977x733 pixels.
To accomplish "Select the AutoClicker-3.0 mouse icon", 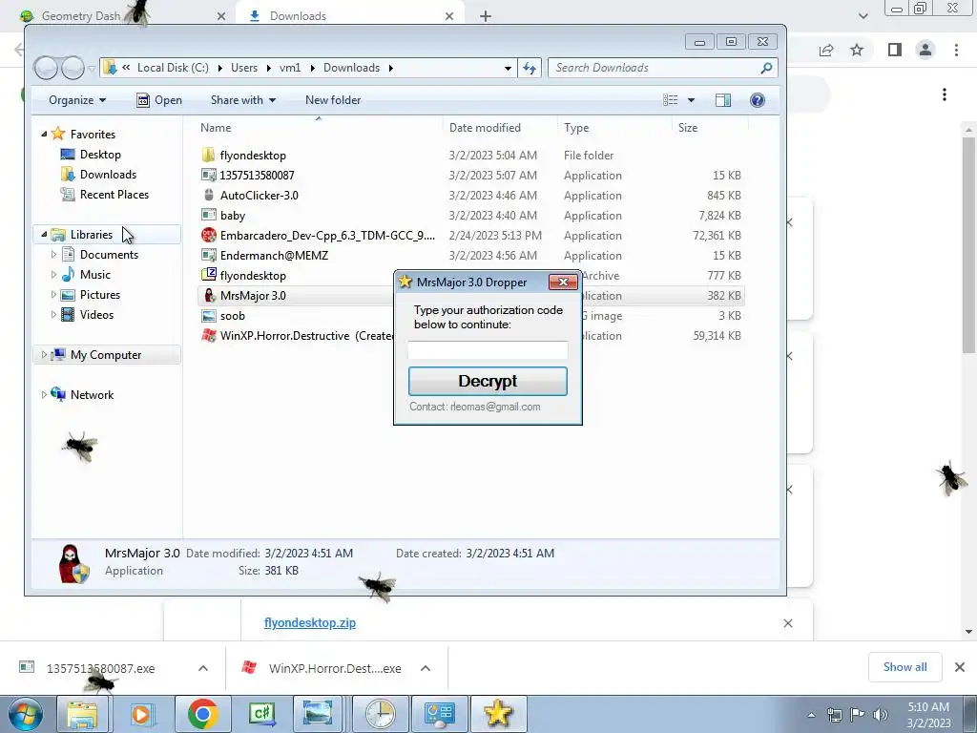I will click(x=209, y=195).
